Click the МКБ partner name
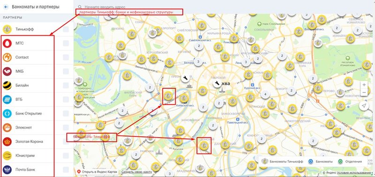375x177 pixels. pos(20,71)
